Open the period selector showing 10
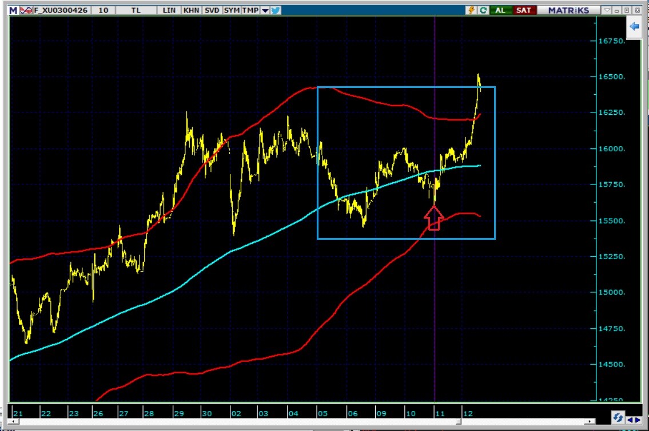This screenshot has width=649, height=431. [x=103, y=10]
